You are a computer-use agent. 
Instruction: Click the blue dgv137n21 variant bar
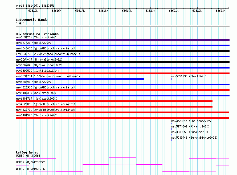point(122,45)
